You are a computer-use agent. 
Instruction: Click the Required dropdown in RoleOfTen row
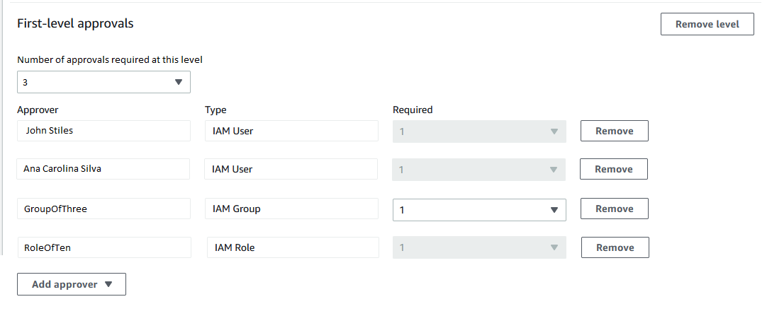479,247
